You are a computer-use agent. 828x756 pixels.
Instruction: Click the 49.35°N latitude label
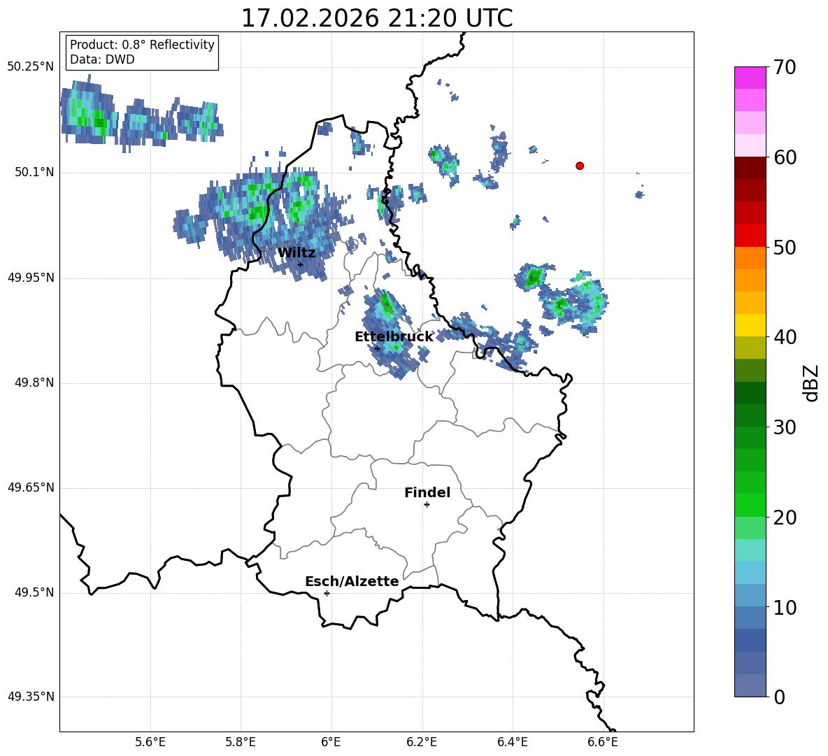31,697
